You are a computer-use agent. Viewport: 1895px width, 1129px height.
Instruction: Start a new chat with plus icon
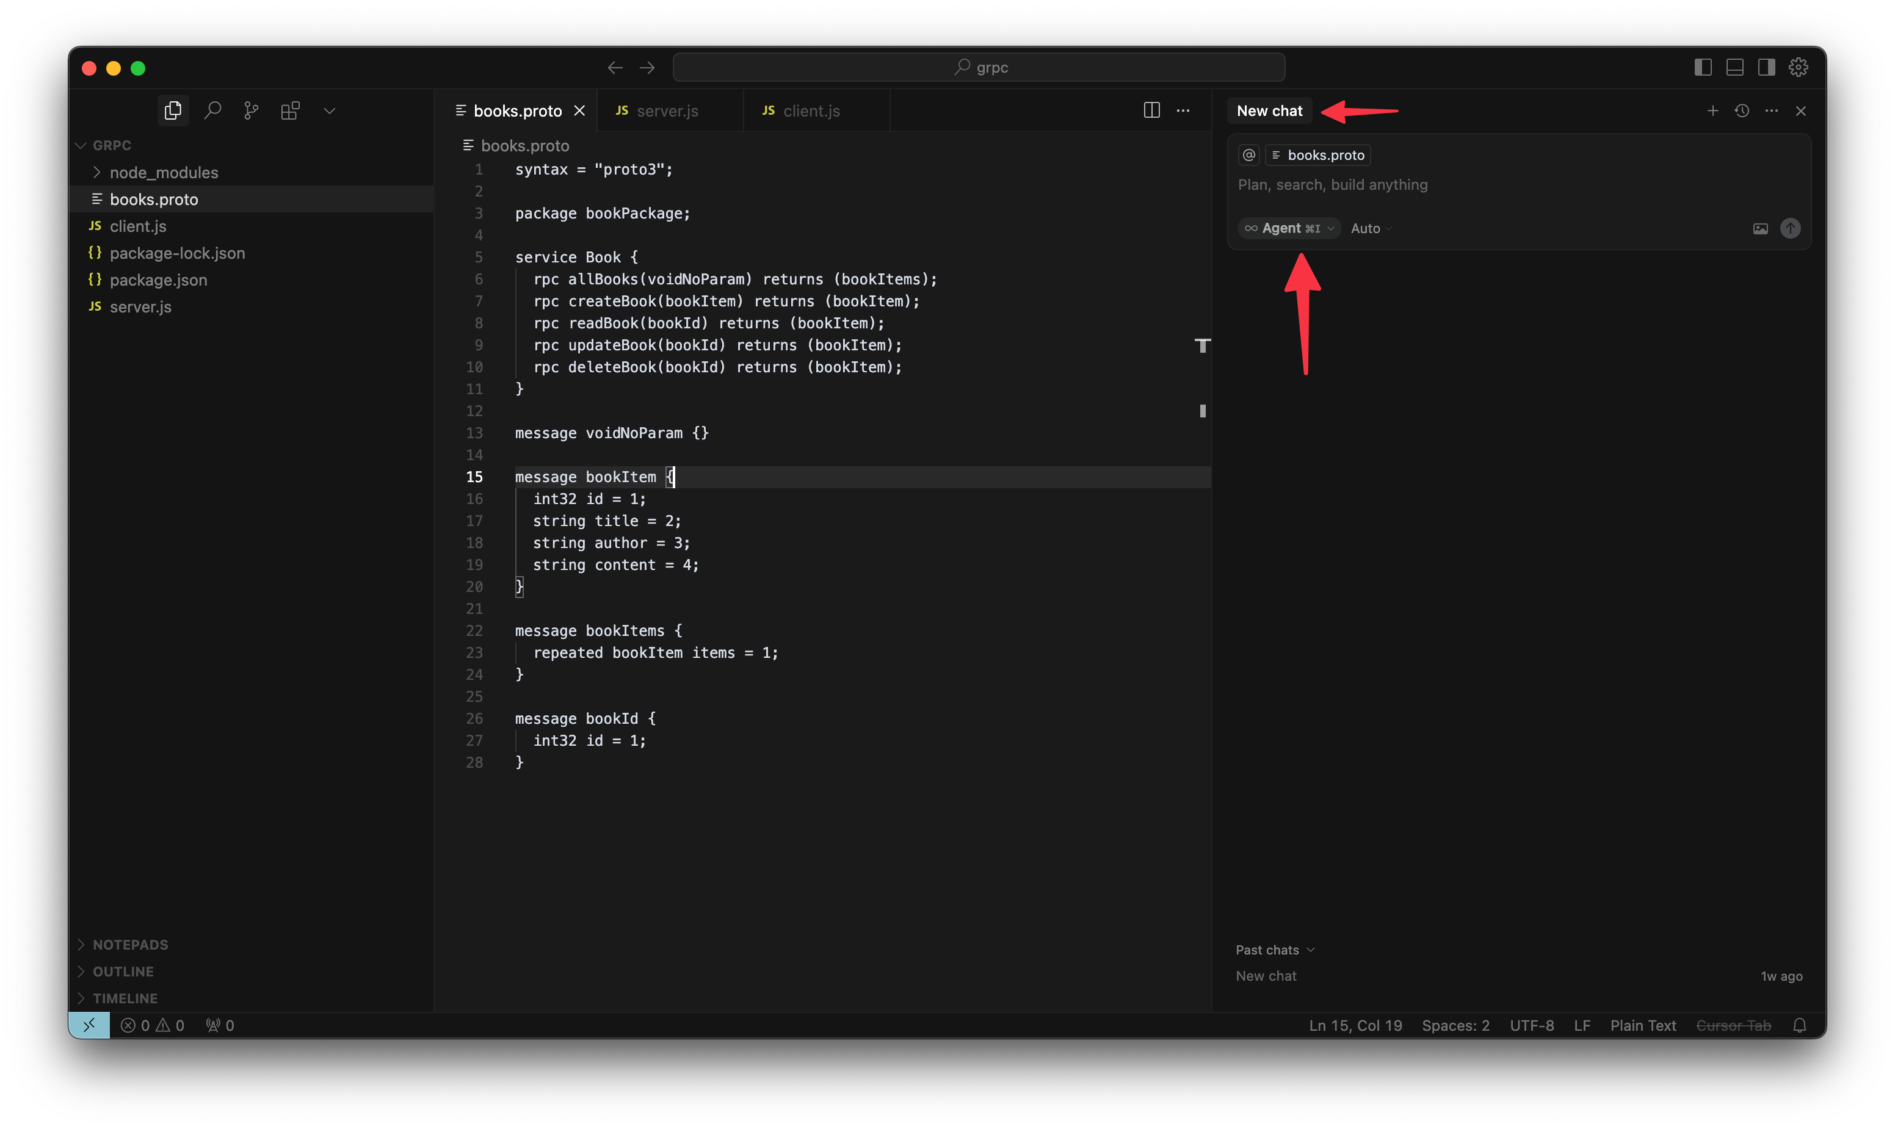[1712, 111]
